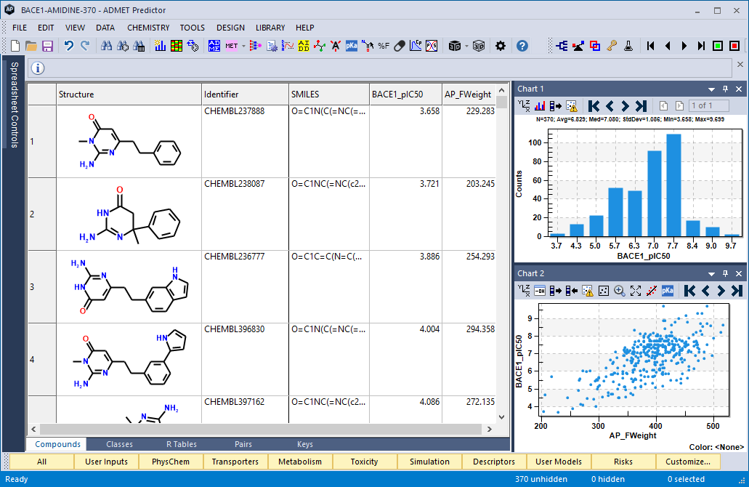Image resolution: width=749 pixels, height=487 pixels.
Task: Toggle the red square toolbar button
Action: point(734,46)
